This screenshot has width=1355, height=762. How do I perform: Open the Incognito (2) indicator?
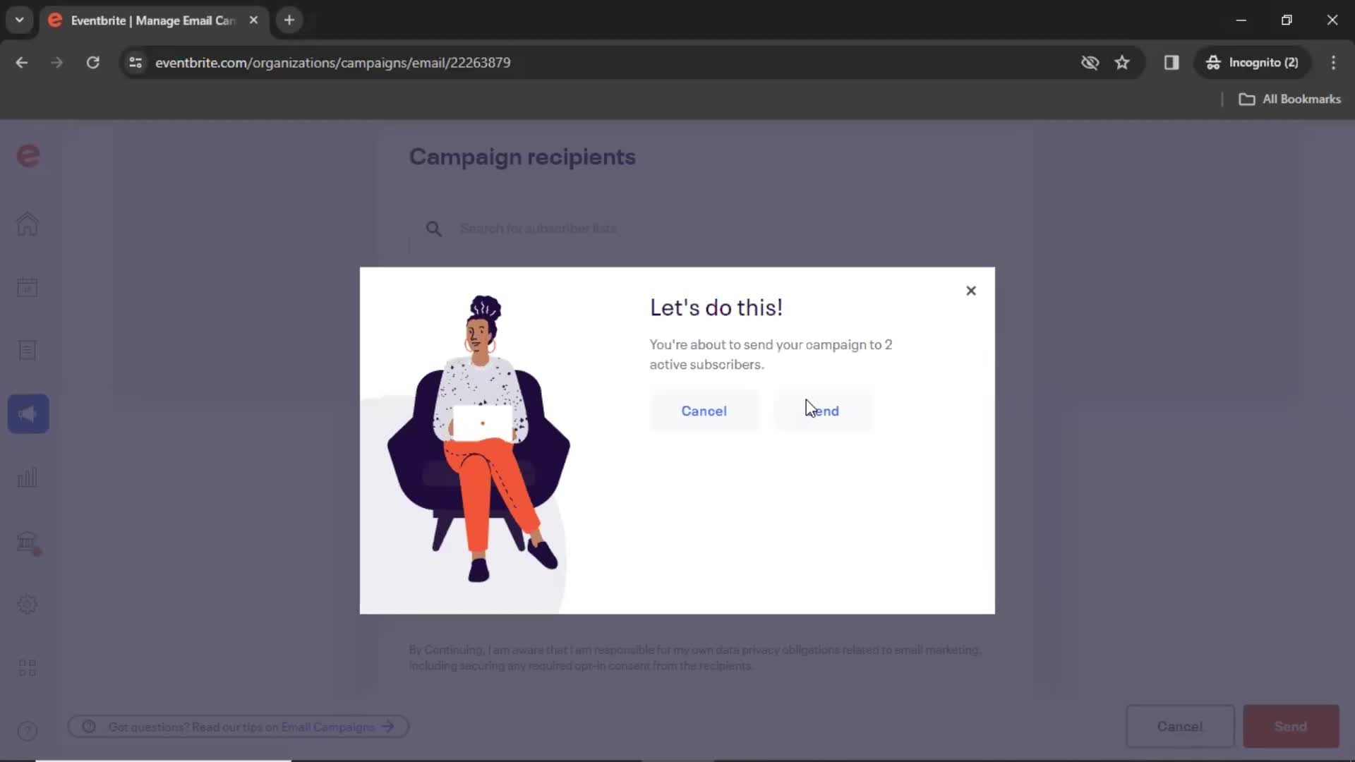tap(1253, 63)
